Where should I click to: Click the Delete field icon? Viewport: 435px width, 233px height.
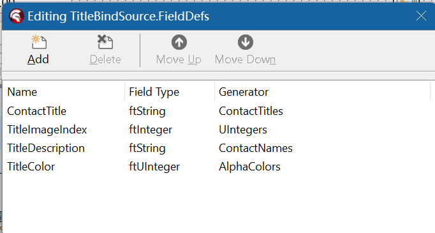point(105,42)
